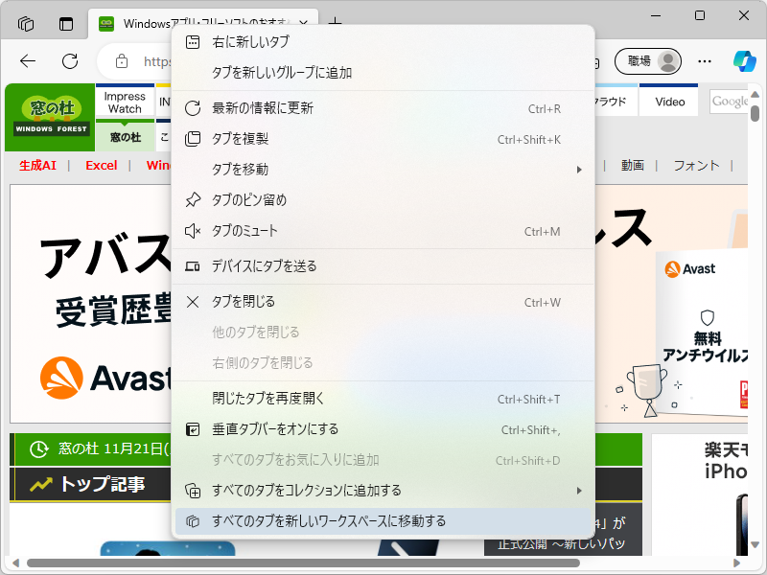Minimize the Edge window
Image resolution: width=767 pixels, height=575 pixels.
tap(656, 15)
